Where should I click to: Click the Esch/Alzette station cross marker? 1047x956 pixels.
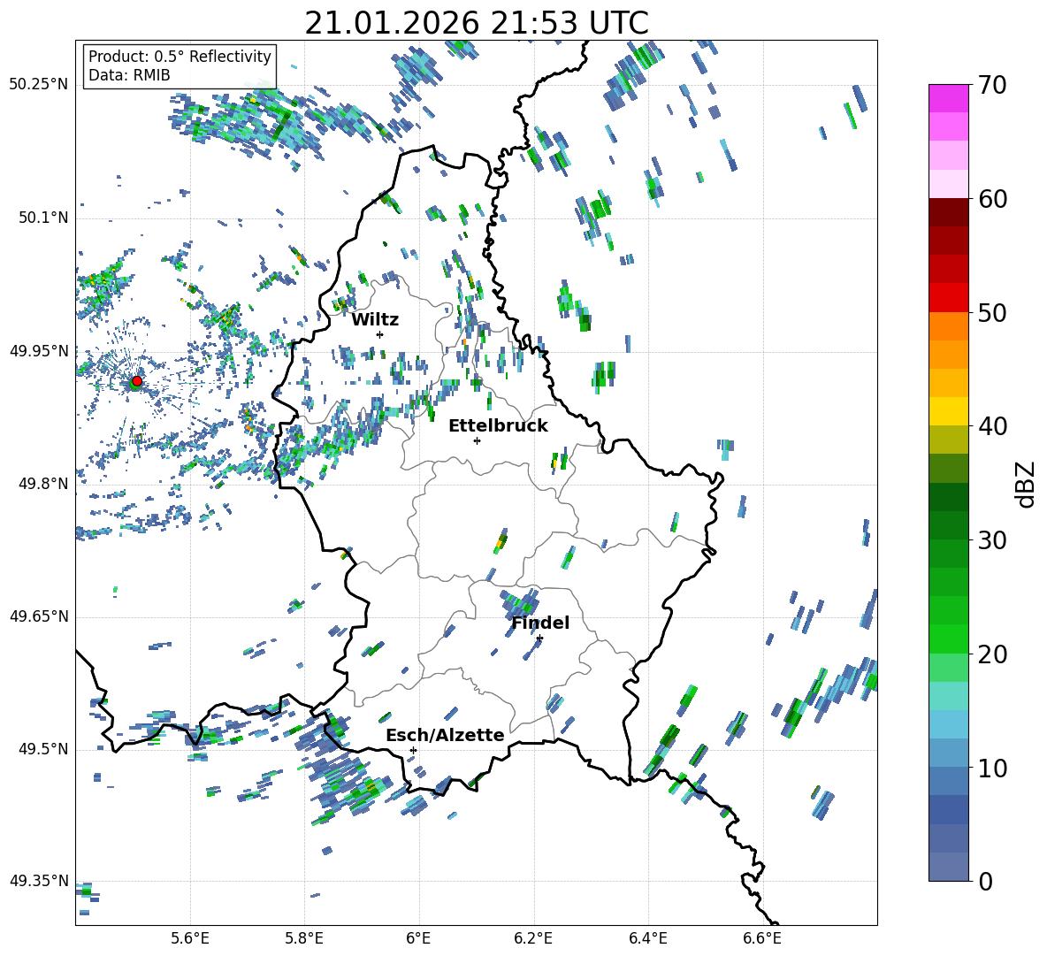413,750
